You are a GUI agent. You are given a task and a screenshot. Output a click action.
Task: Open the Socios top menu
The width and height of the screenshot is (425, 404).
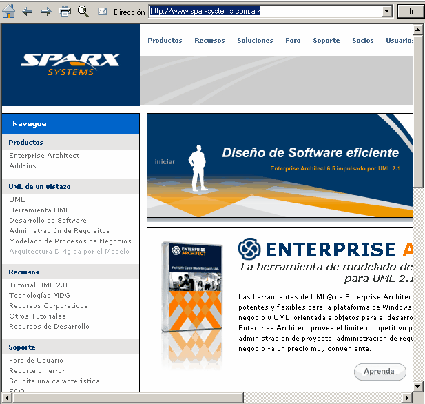click(362, 41)
